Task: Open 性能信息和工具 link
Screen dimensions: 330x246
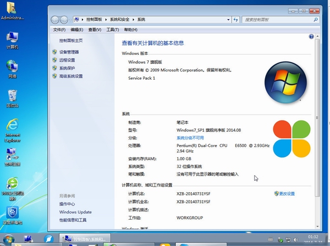Action: pyautogui.click(x=73, y=220)
